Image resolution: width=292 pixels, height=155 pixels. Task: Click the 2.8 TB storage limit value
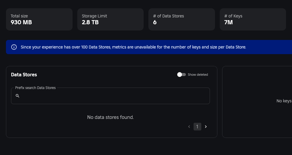coord(90,22)
